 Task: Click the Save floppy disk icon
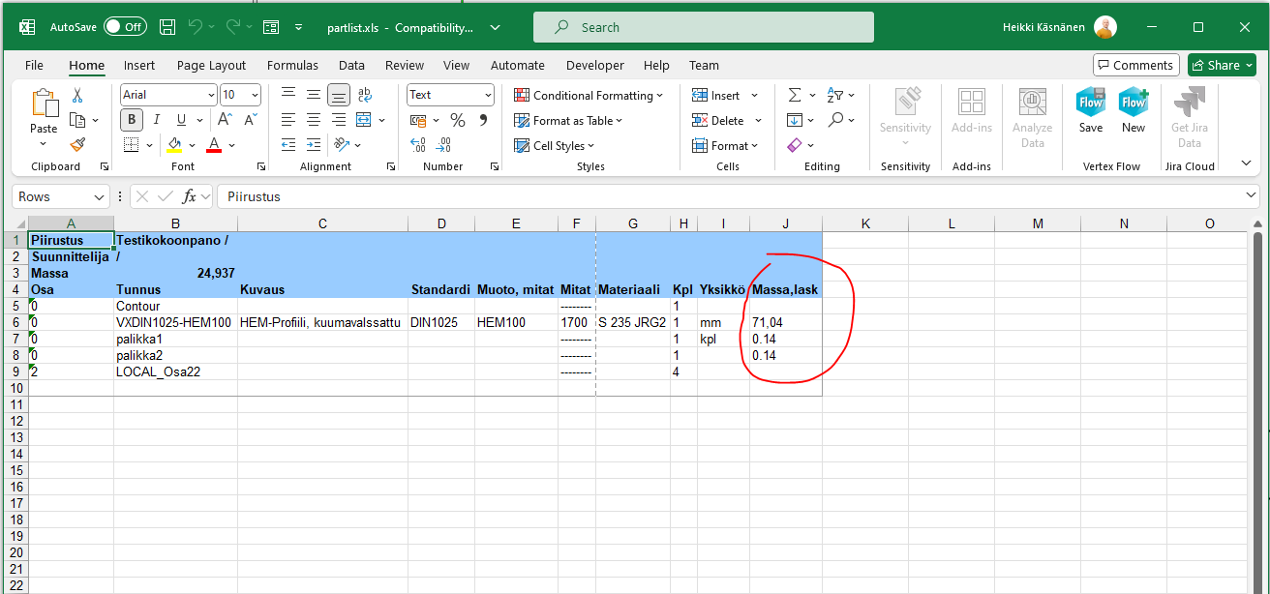tap(167, 27)
